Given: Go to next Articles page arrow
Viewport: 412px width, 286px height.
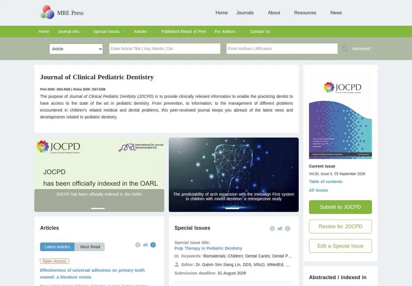Looking at the screenshot, I should click(x=153, y=245).
